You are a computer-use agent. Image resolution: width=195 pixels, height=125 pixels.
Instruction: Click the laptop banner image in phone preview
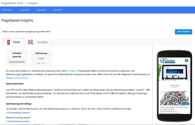(x=174, y=73)
